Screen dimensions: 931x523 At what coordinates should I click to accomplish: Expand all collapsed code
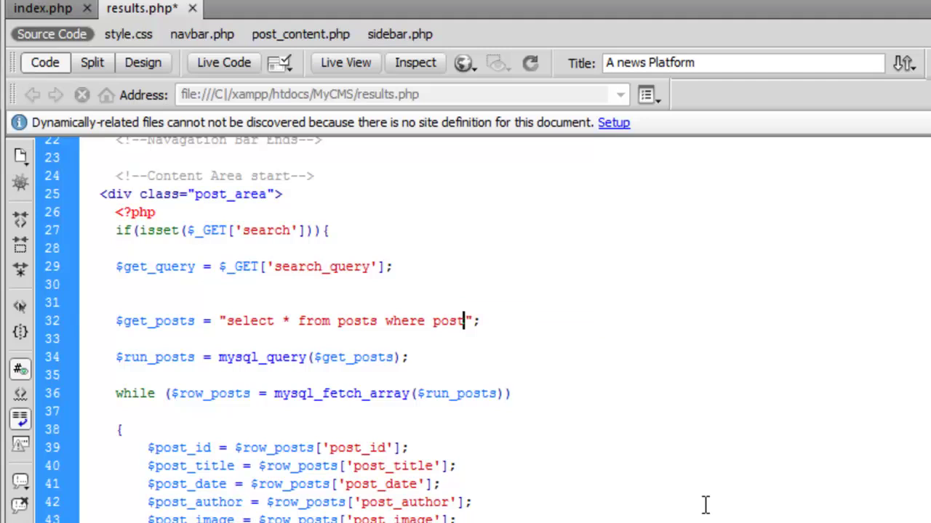tap(20, 269)
